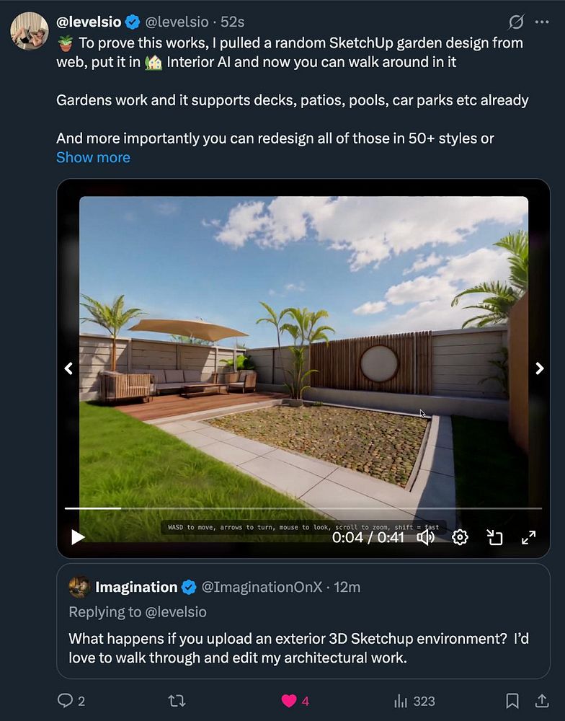
Task: Go to the next media item
Action: 540,368
